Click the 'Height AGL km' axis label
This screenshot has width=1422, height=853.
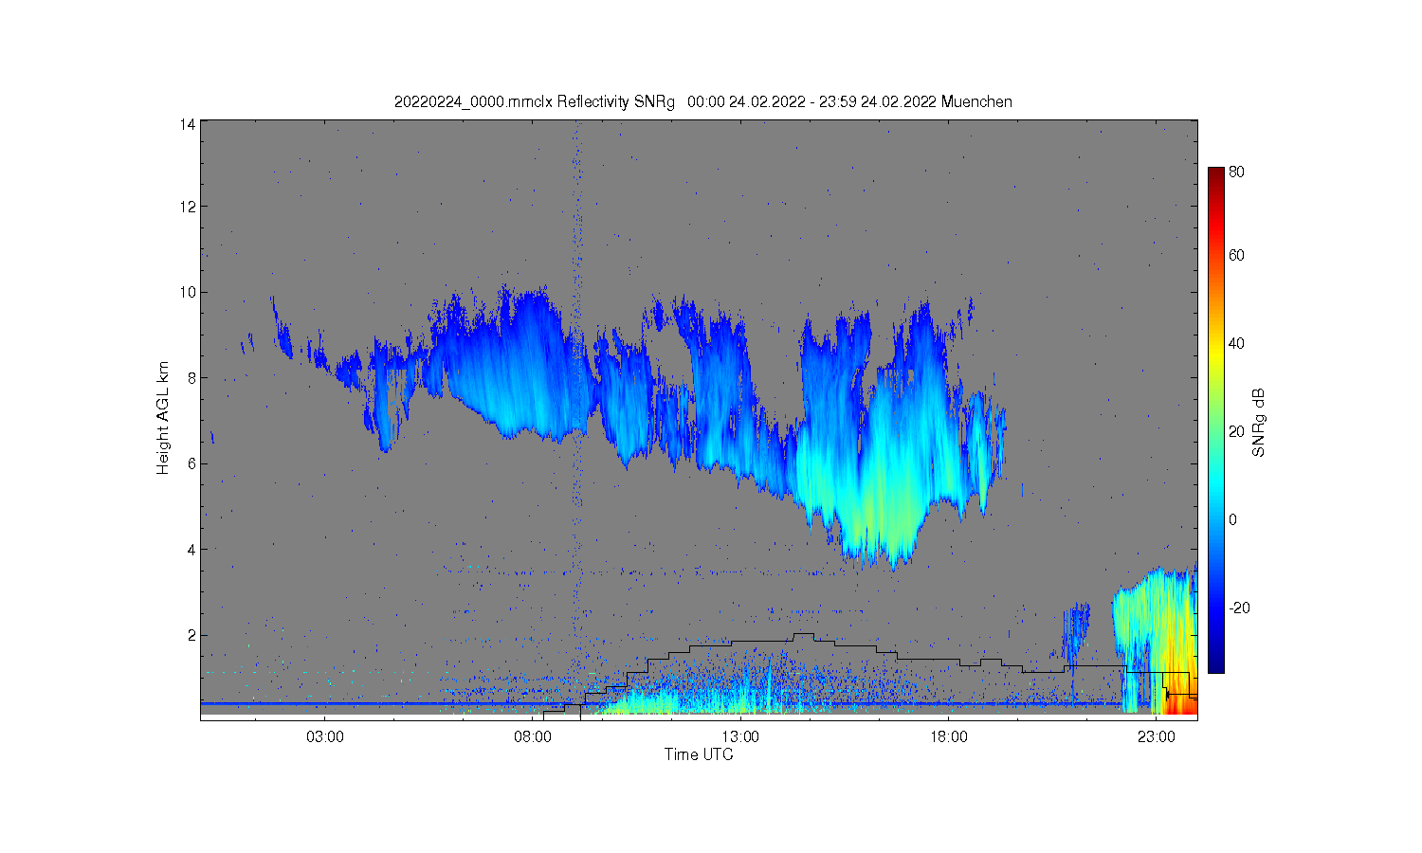point(162,418)
